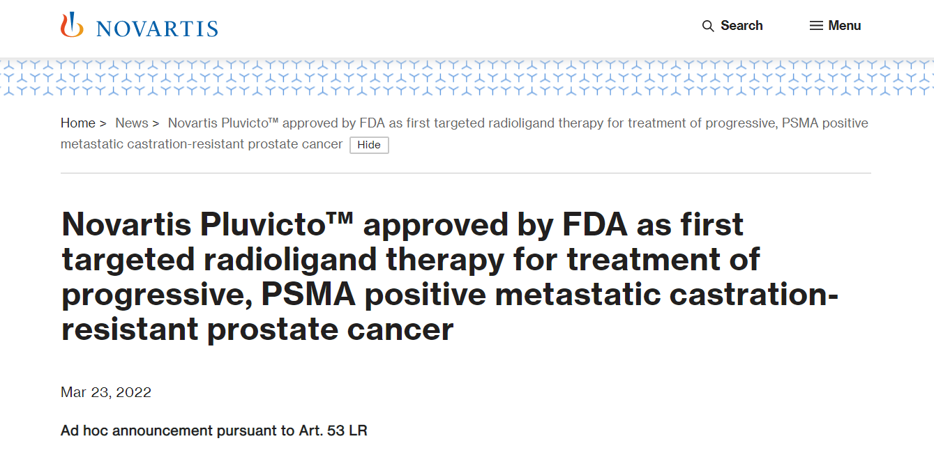Expand the Menu label in header

[x=845, y=26]
